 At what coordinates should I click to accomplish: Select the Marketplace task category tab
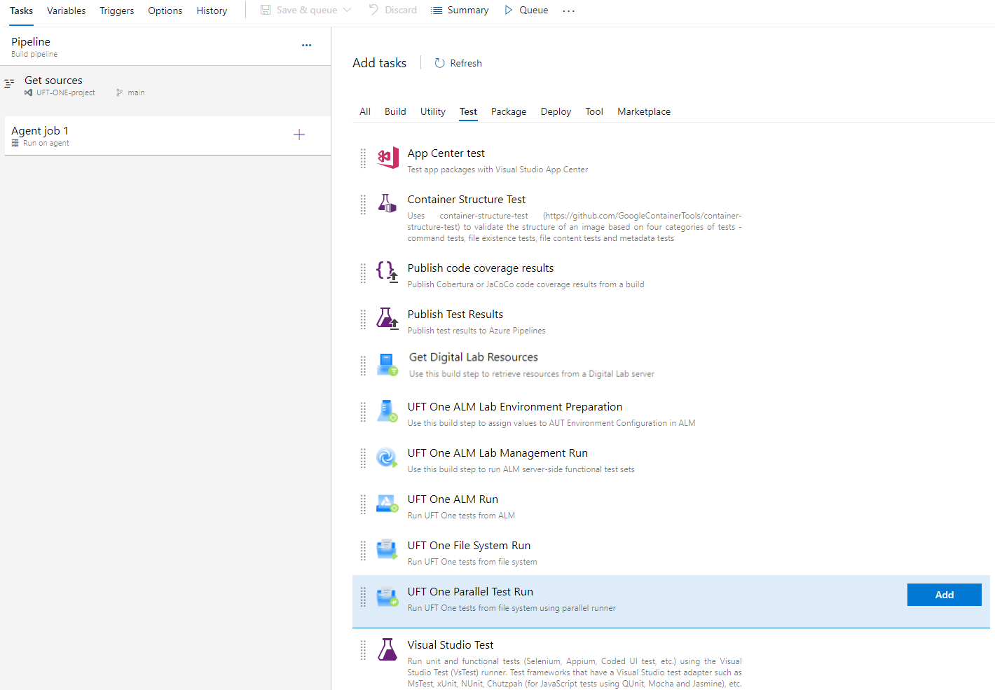pyautogui.click(x=643, y=111)
